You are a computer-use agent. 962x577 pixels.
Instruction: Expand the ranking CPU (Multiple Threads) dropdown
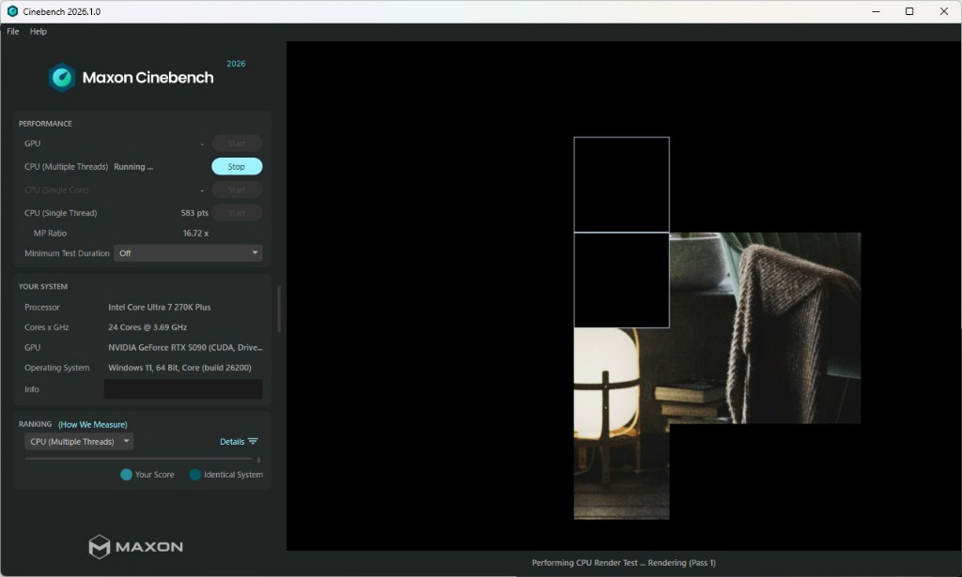click(x=79, y=442)
